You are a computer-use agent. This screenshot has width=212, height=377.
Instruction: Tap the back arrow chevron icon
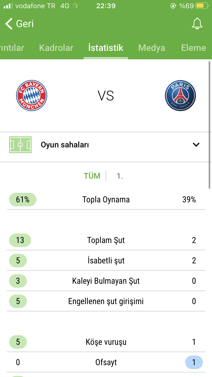point(9,24)
